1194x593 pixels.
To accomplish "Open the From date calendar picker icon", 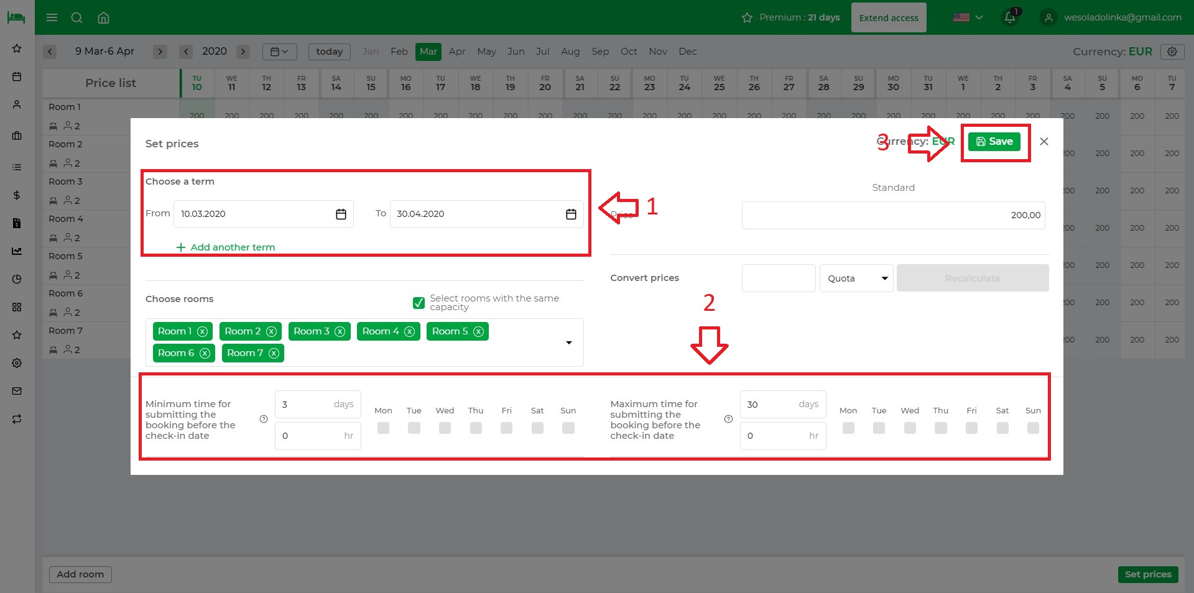I will [x=341, y=214].
